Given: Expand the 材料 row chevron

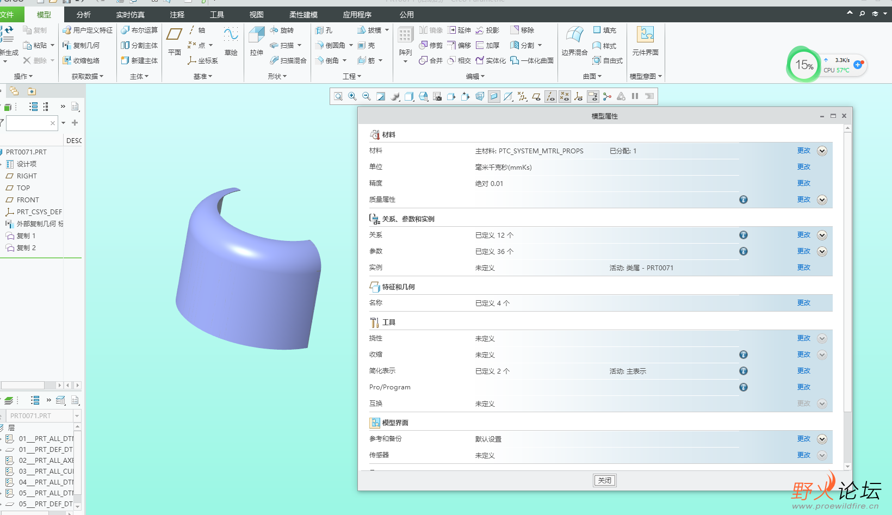Looking at the screenshot, I should click(822, 151).
